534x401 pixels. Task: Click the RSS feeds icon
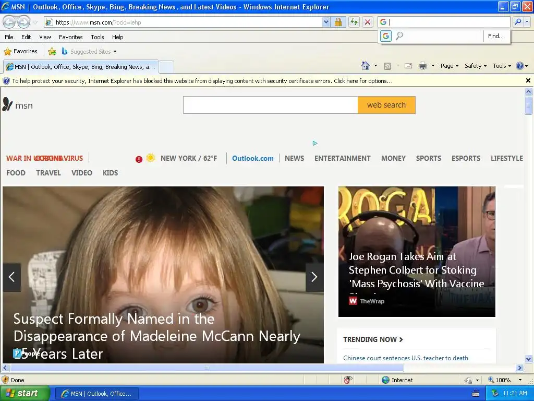coord(387,66)
